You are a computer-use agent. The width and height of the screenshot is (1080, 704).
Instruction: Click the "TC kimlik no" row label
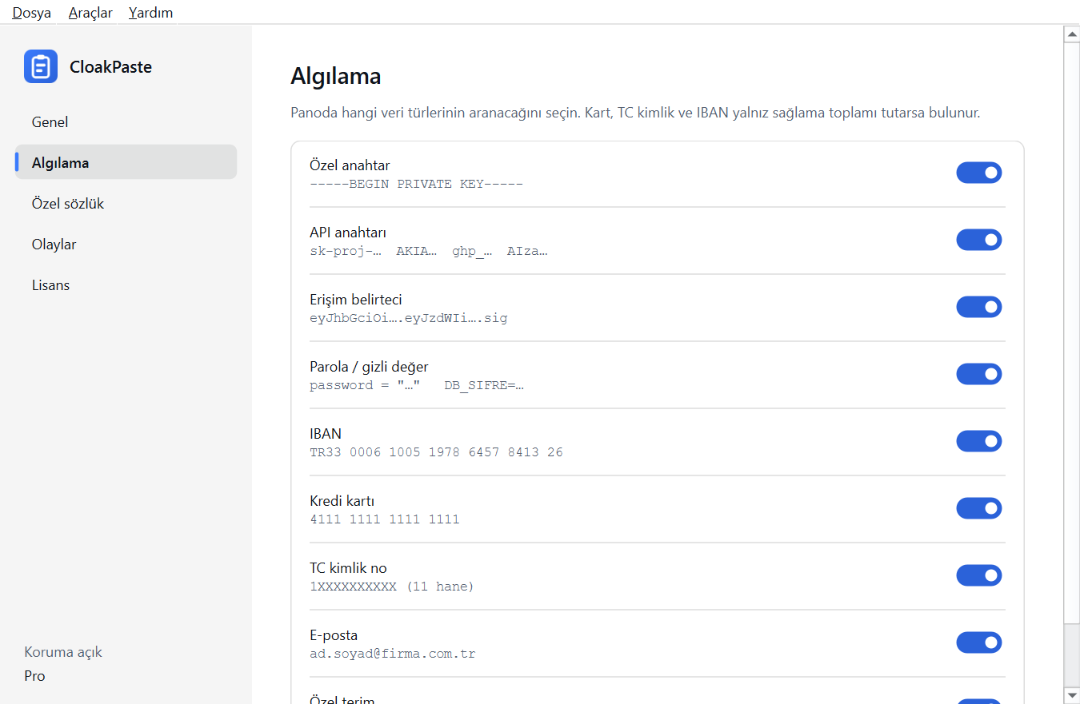pos(348,568)
